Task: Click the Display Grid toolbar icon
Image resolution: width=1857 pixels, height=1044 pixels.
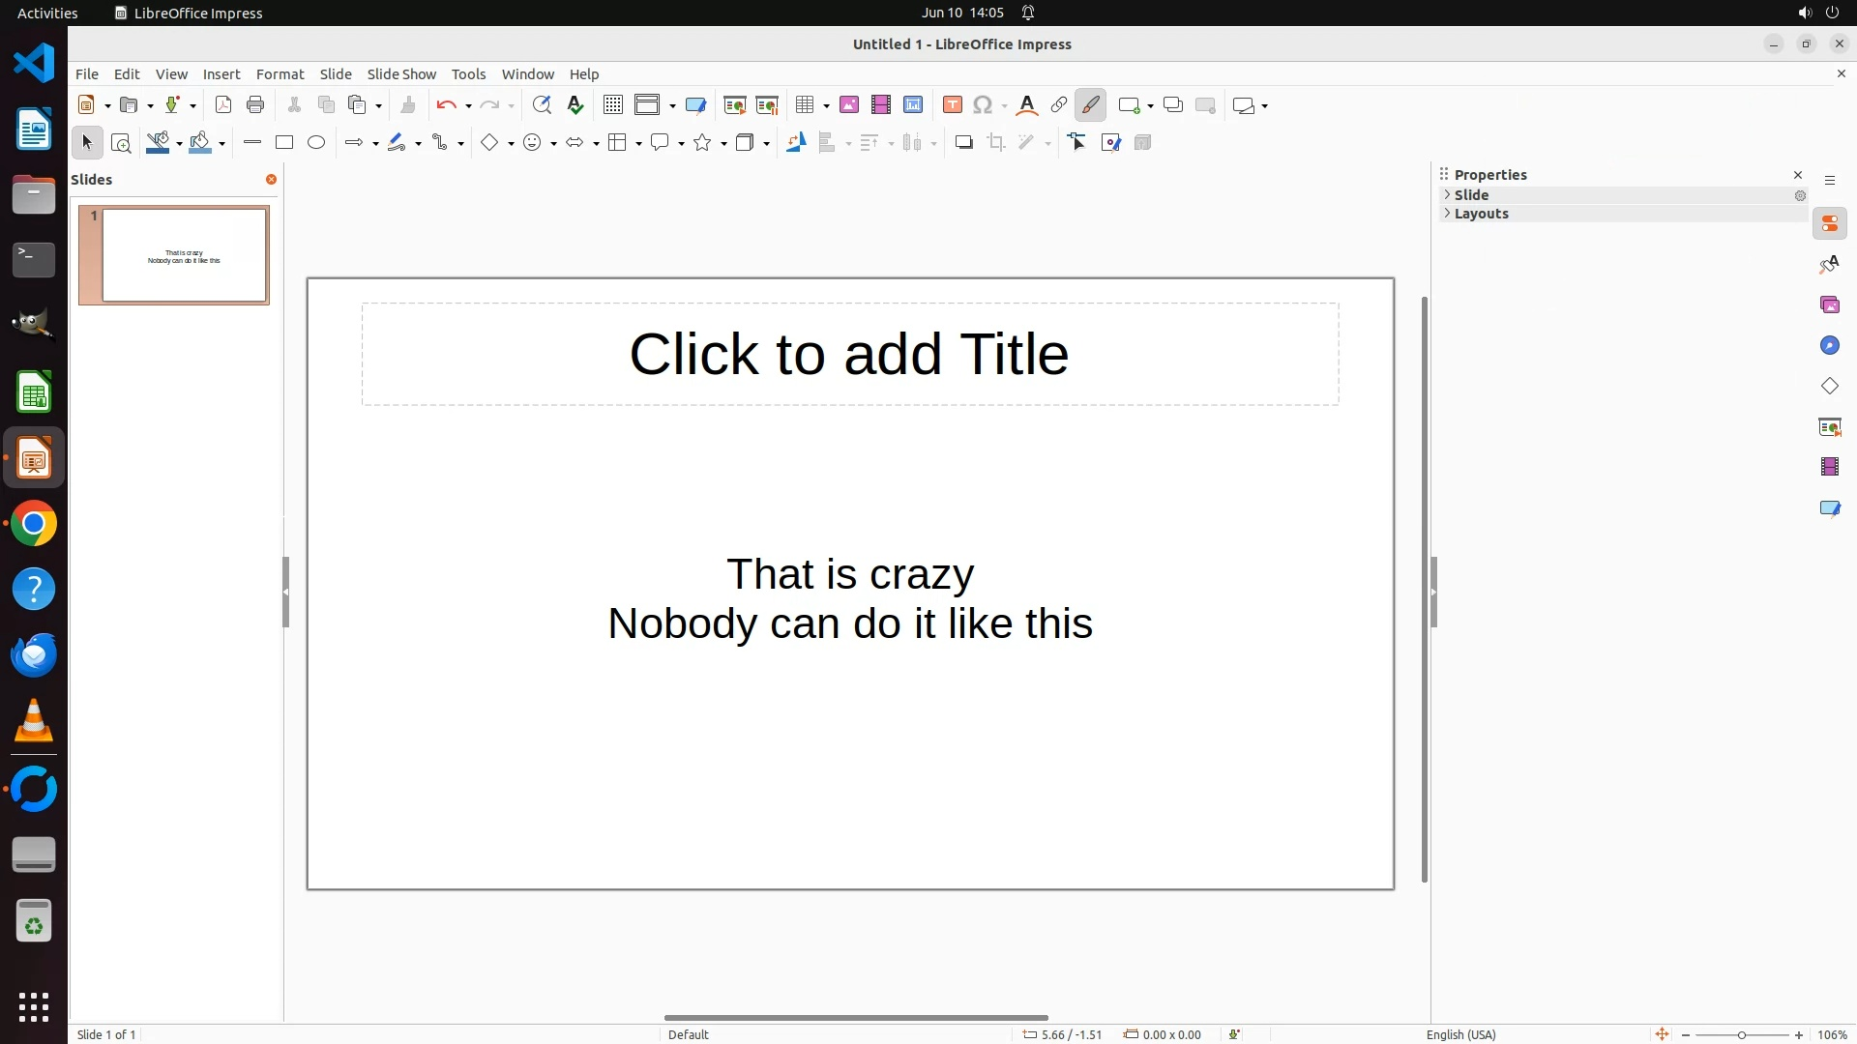Action: tap(612, 105)
